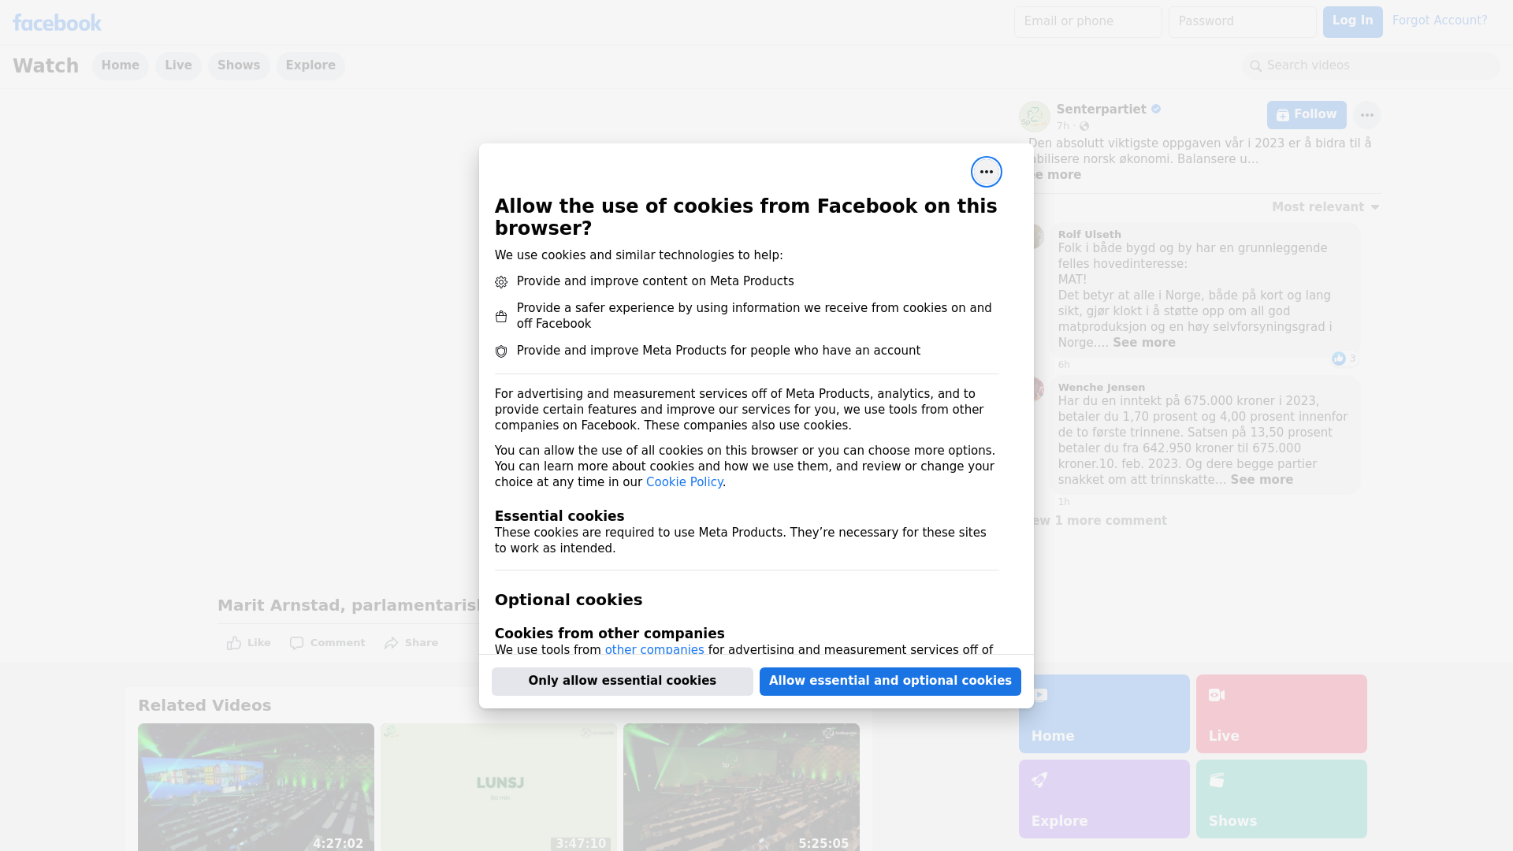Open the three-dot options in cookie dialog

pyautogui.click(x=986, y=172)
